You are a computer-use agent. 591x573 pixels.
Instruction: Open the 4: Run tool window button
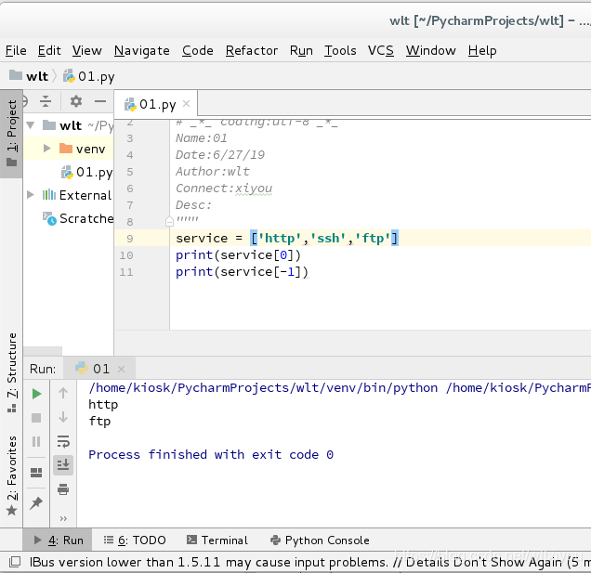coord(58,540)
